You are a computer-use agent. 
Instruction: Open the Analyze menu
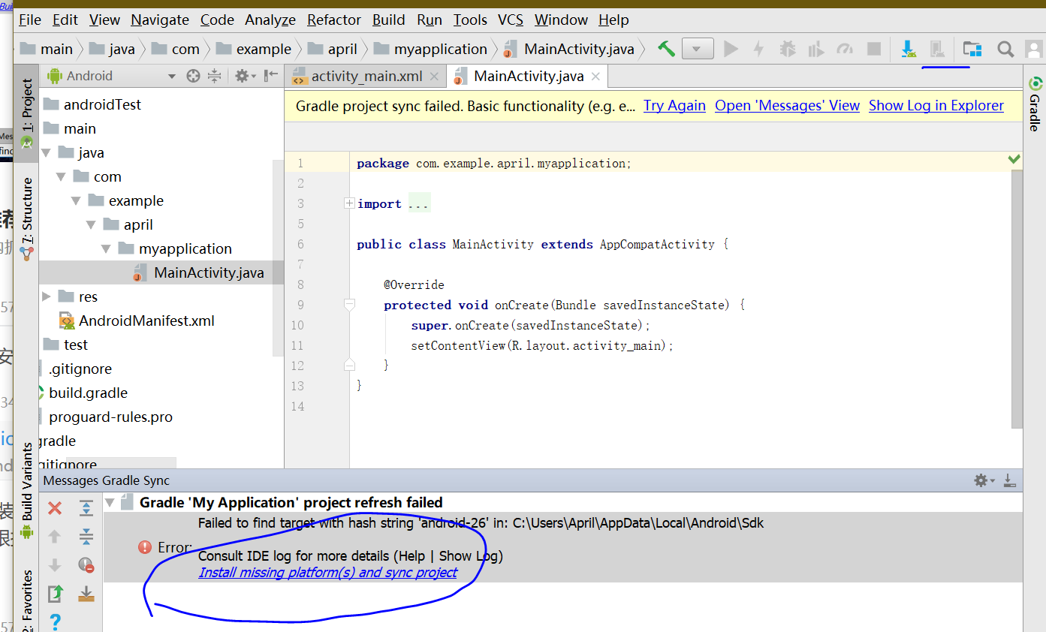(270, 20)
